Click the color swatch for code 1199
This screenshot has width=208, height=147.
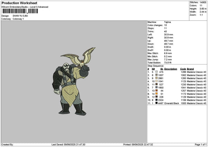(157, 100)
